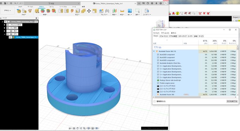Sort by the Memory column header
Image resolution: width=240 pixels, height=131 pixels.
click(x=213, y=42)
